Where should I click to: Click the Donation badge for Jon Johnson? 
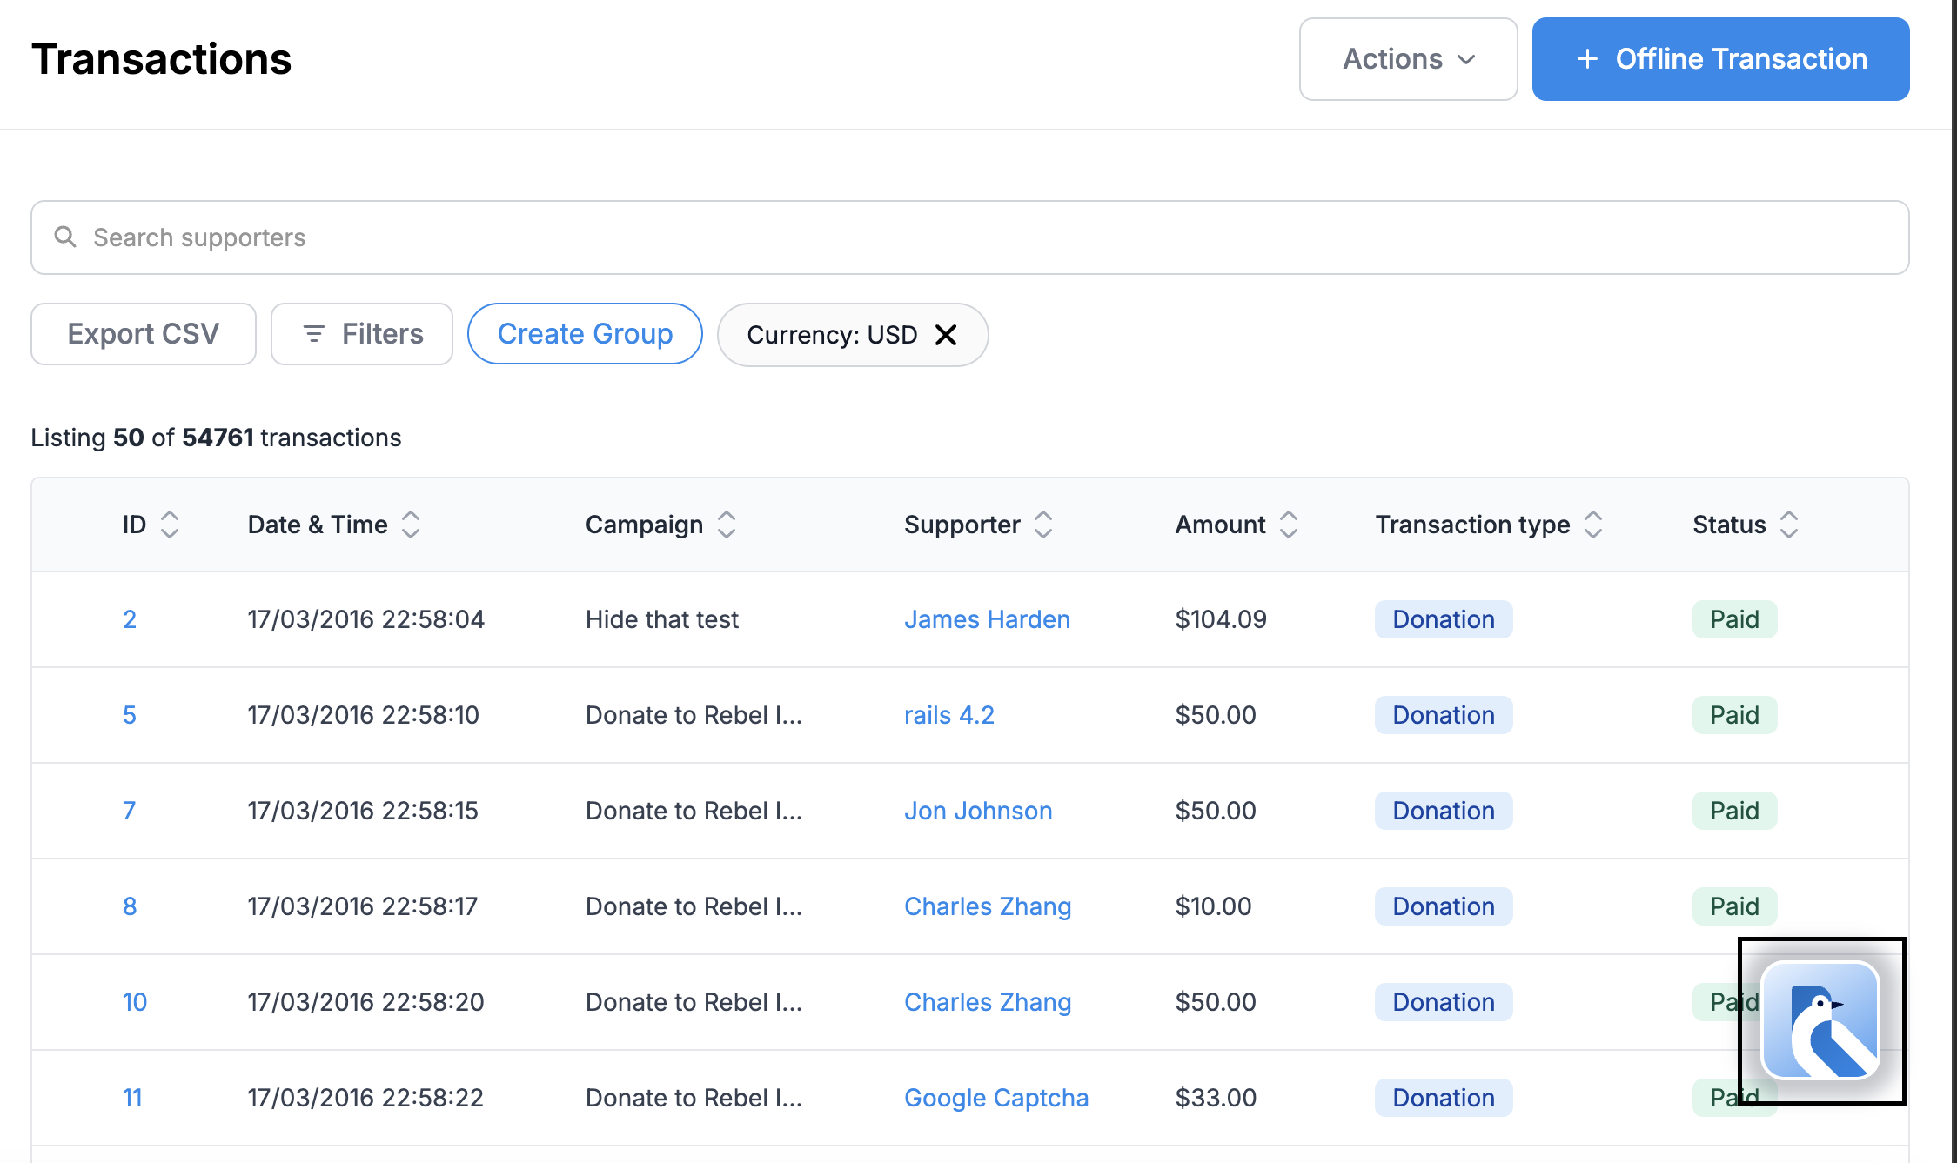point(1444,811)
